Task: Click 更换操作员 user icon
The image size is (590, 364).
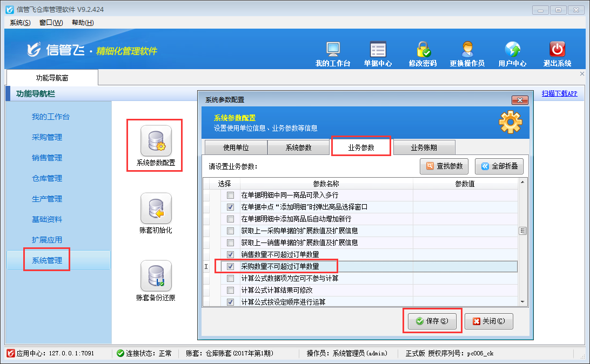Action: click(x=467, y=50)
